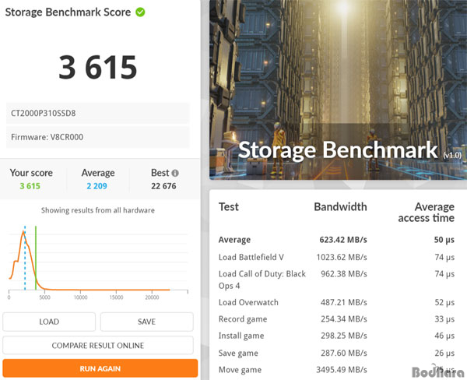The width and height of the screenshot is (467, 380).
Task: Click the 623.42 MB/s average bandwidth value
Action: tap(343, 240)
